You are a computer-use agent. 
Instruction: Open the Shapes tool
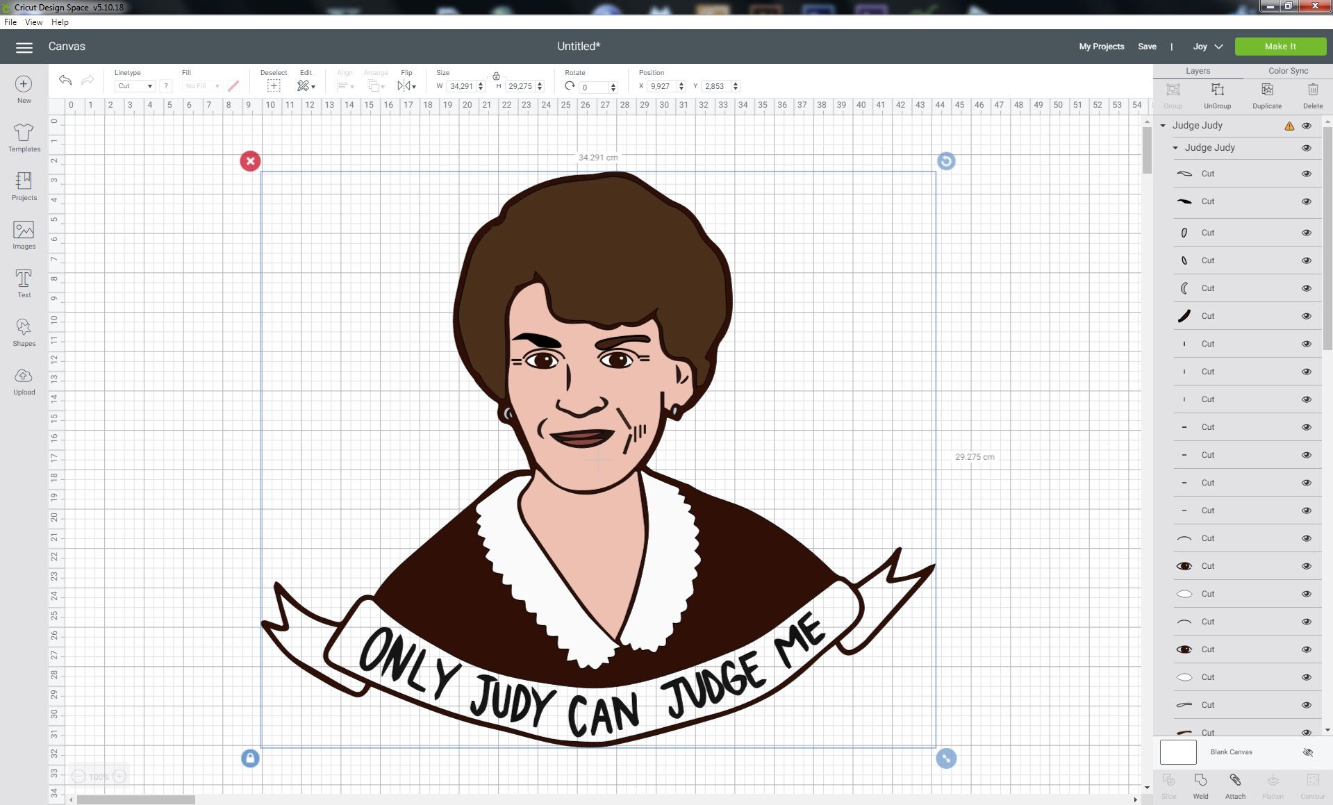(24, 331)
